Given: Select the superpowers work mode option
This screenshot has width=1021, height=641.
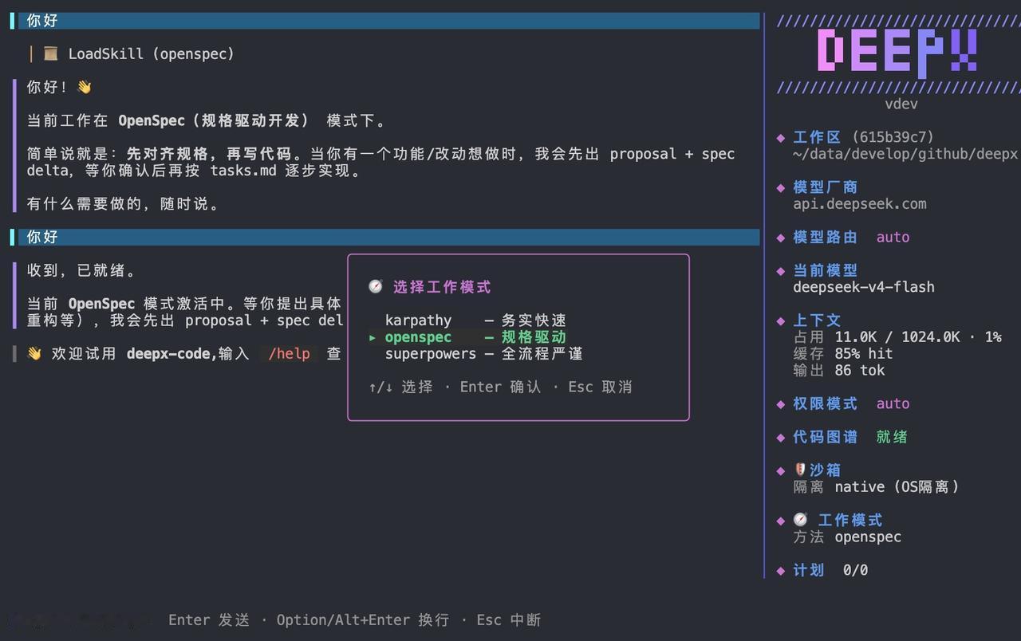Looking at the screenshot, I should click(483, 354).
